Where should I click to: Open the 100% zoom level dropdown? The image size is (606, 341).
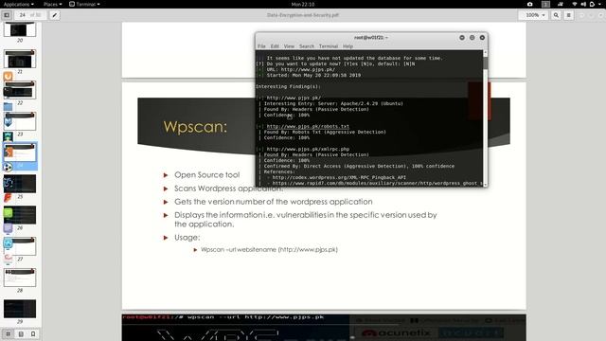(x=535, y=15)
